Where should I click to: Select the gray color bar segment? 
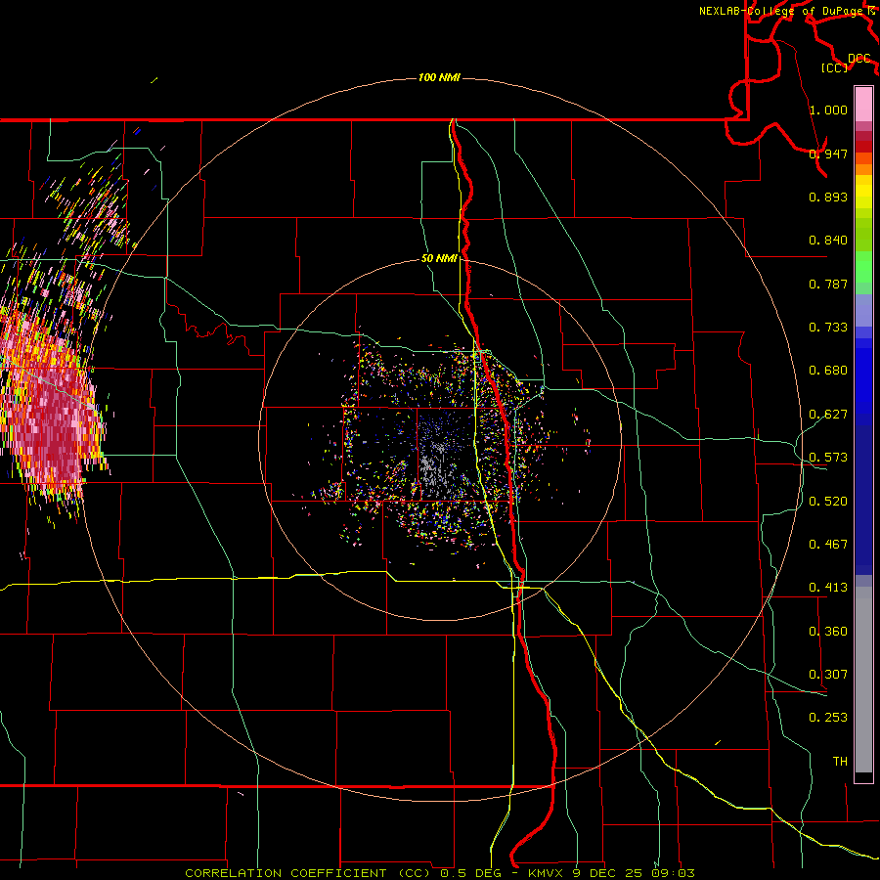(863, 680)
